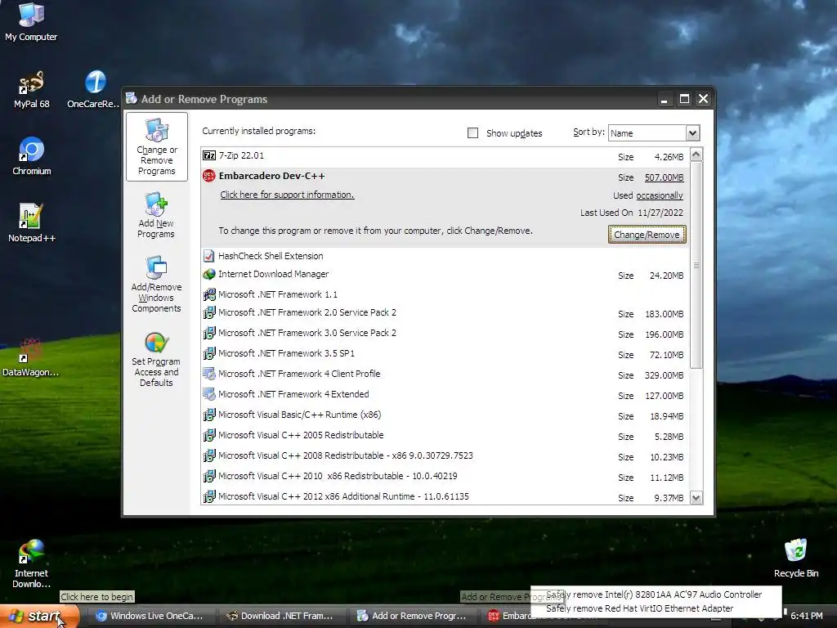837x628 pixels.
Task: Select Microsoft .NET Framework 3.5 SP1 entry
Action: coord(445,353)
